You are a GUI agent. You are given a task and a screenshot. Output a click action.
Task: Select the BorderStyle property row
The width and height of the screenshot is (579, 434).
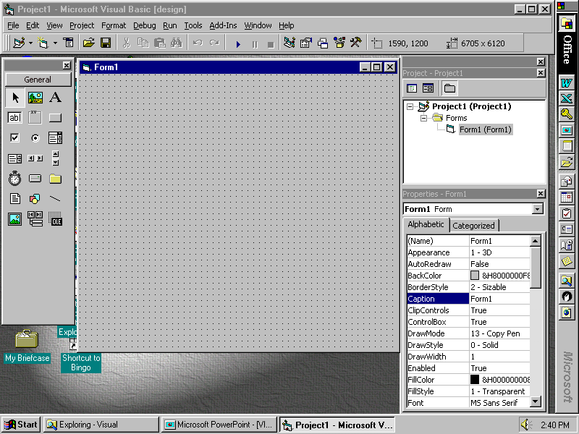[x=468, y=287]
